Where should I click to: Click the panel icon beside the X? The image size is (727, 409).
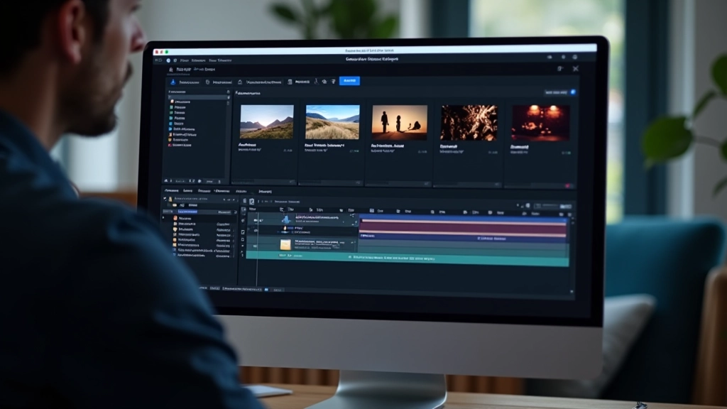point(560,69)
